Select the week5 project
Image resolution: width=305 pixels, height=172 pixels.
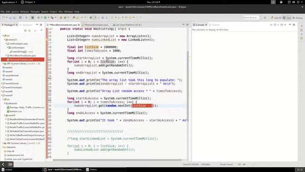[x=8, y=79]
